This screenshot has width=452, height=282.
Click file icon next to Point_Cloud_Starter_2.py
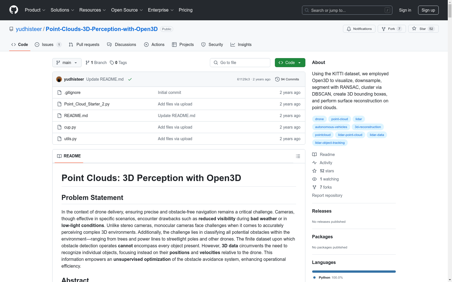click(59, 104)
